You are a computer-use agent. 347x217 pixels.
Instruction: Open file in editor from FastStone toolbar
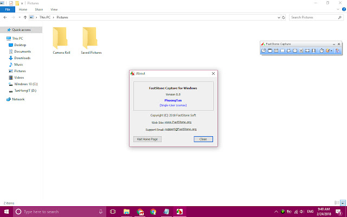[264, 50]
